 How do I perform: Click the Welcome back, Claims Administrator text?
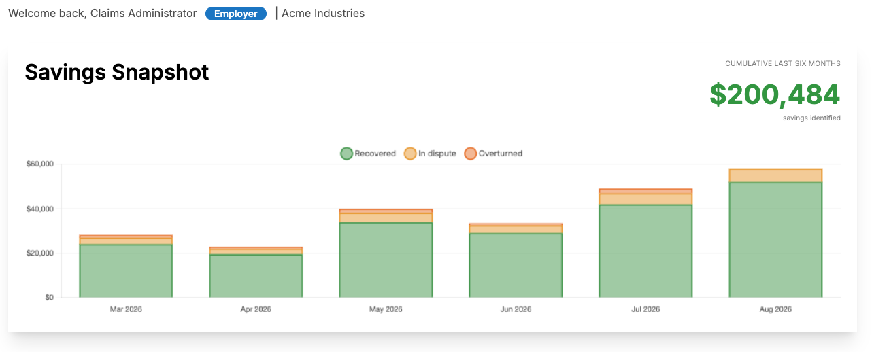point(103,14)
